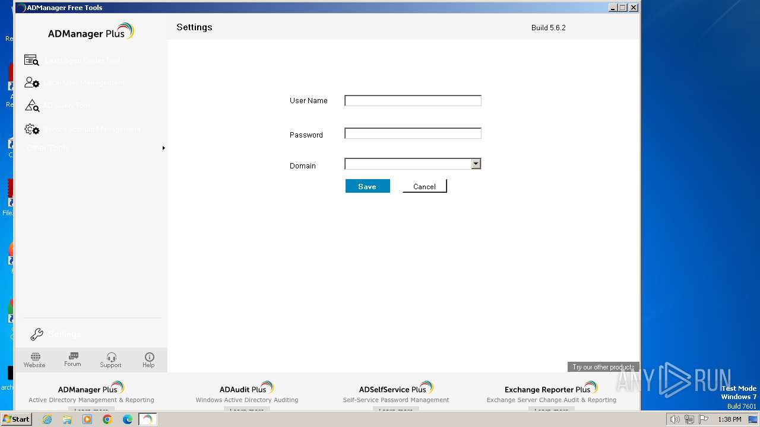This screenshot has width=760, height=427.
Task: Select ADManager Free Tools taskbar button
Action: pyautogui.click(x=147, y=419)
